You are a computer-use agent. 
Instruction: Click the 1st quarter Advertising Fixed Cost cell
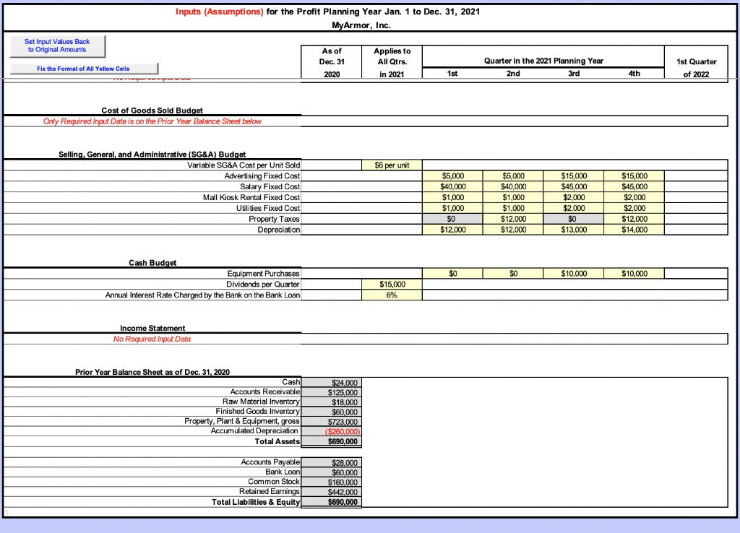[452, 175]
